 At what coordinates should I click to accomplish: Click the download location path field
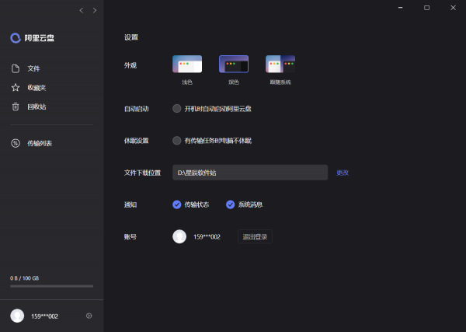[250, 173]
